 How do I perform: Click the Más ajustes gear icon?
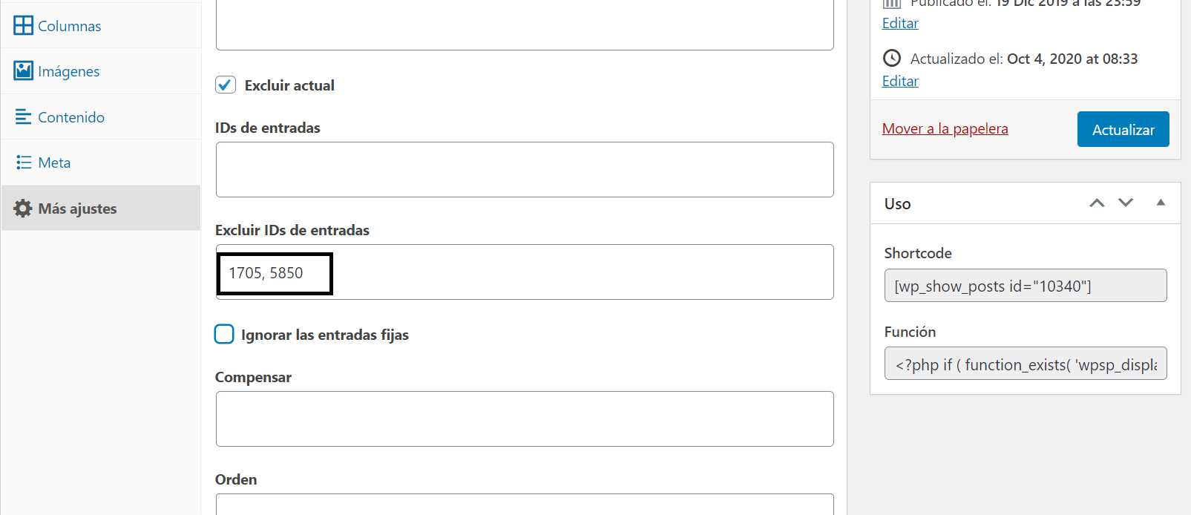point(23,208)
